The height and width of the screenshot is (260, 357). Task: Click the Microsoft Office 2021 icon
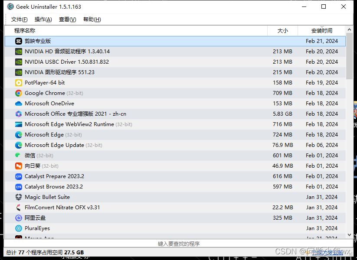tap(19, 114)
